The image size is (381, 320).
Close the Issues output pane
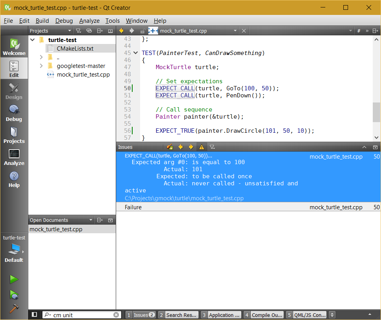click(375, 147)
